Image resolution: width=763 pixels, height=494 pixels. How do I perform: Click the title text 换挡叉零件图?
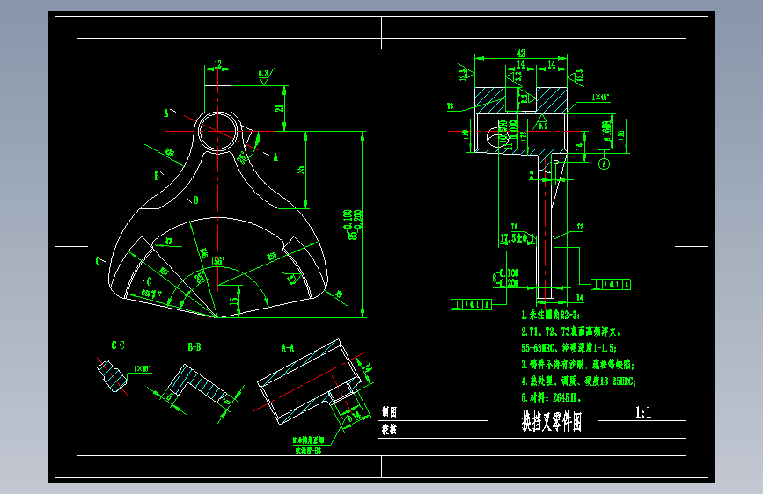551,421
